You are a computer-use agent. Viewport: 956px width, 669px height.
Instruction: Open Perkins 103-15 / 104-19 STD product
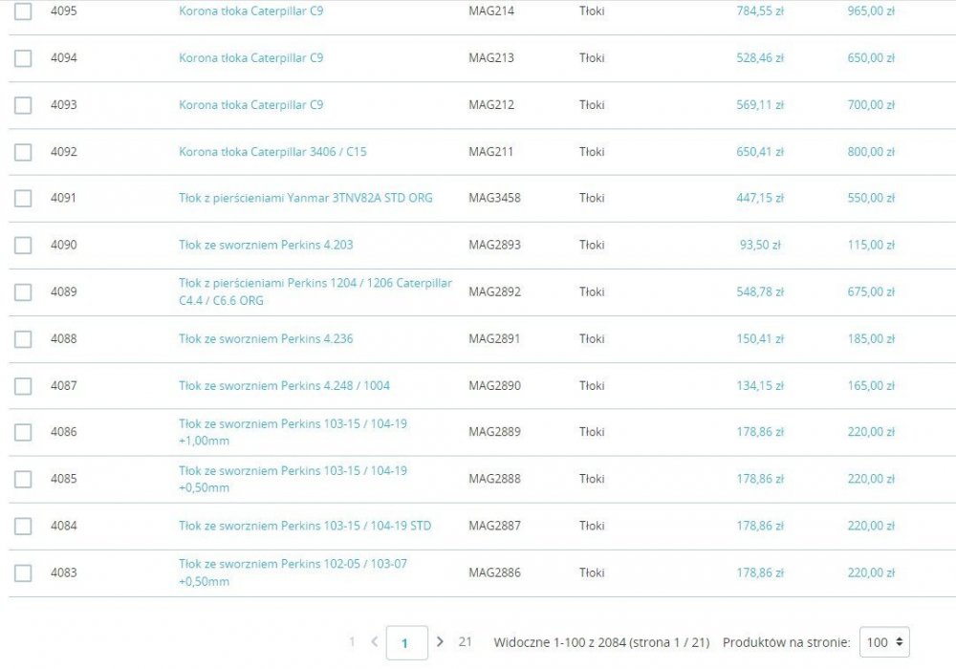click(305, 526)
